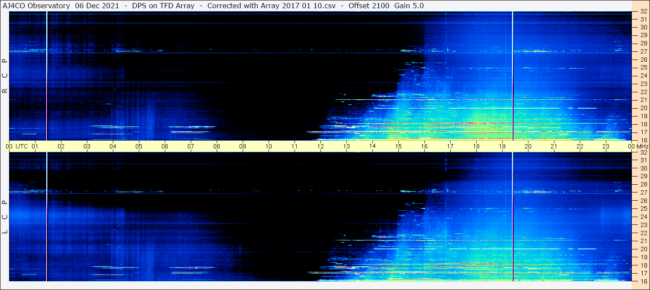Pick the 06 hour label on time axis
The height and width of the screenshot is (290, 650).
pyautogui.click(x=165, y=147)
